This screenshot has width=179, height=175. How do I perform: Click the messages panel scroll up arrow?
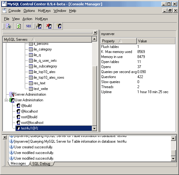pos(173,138)
